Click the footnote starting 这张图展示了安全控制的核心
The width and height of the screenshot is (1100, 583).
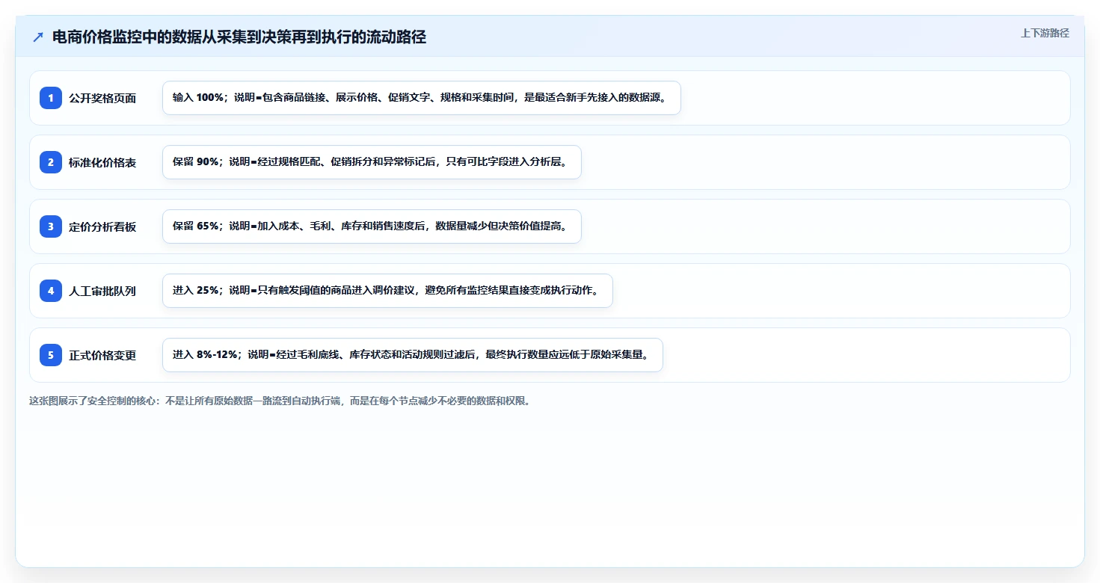coord(280,401)
